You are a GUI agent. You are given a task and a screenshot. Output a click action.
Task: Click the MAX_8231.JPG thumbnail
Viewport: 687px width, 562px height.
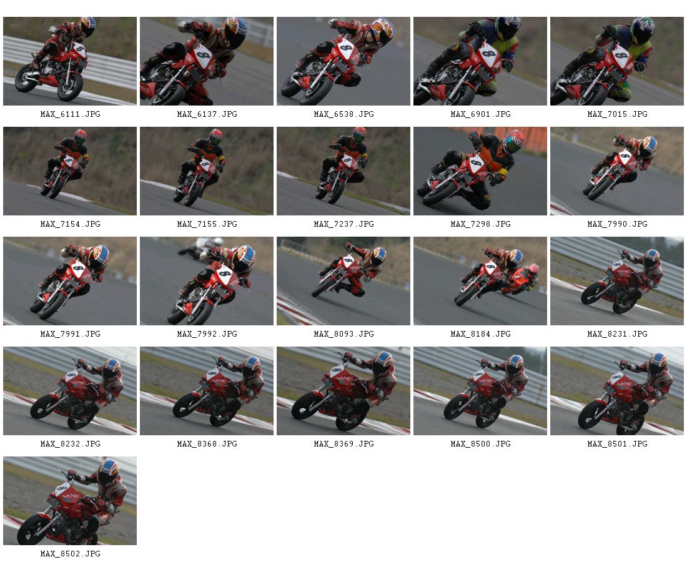pyautogui.click(x=616, y=281)
